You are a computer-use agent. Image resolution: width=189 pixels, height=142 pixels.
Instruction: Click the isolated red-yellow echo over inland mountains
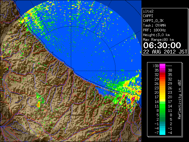click(x=39, y=104)
